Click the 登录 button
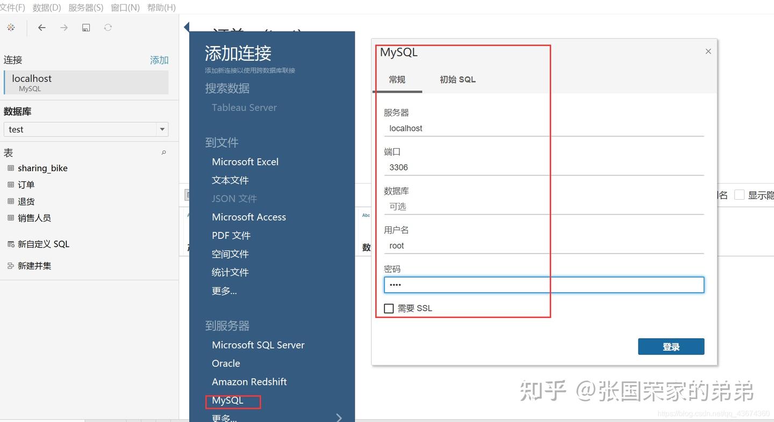Screen dimensions: 774x422 [671, 346]
